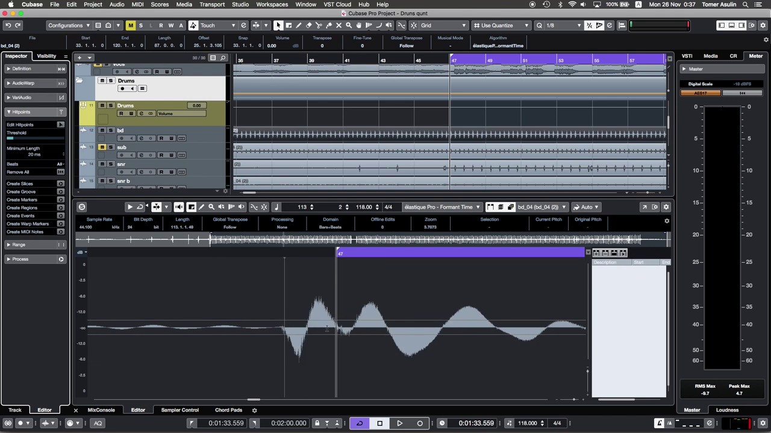771x433 pixels.
Task: Toggle solo on the sub track
Action: (110, 147)
